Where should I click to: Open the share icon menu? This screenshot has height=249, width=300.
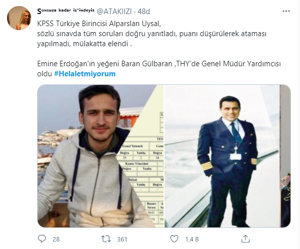245,239
